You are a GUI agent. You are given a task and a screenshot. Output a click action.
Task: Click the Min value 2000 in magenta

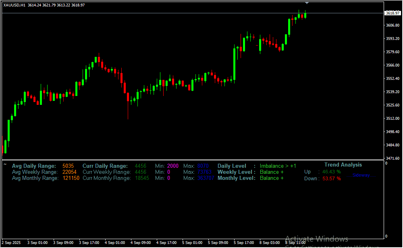(x=172, y=166)
